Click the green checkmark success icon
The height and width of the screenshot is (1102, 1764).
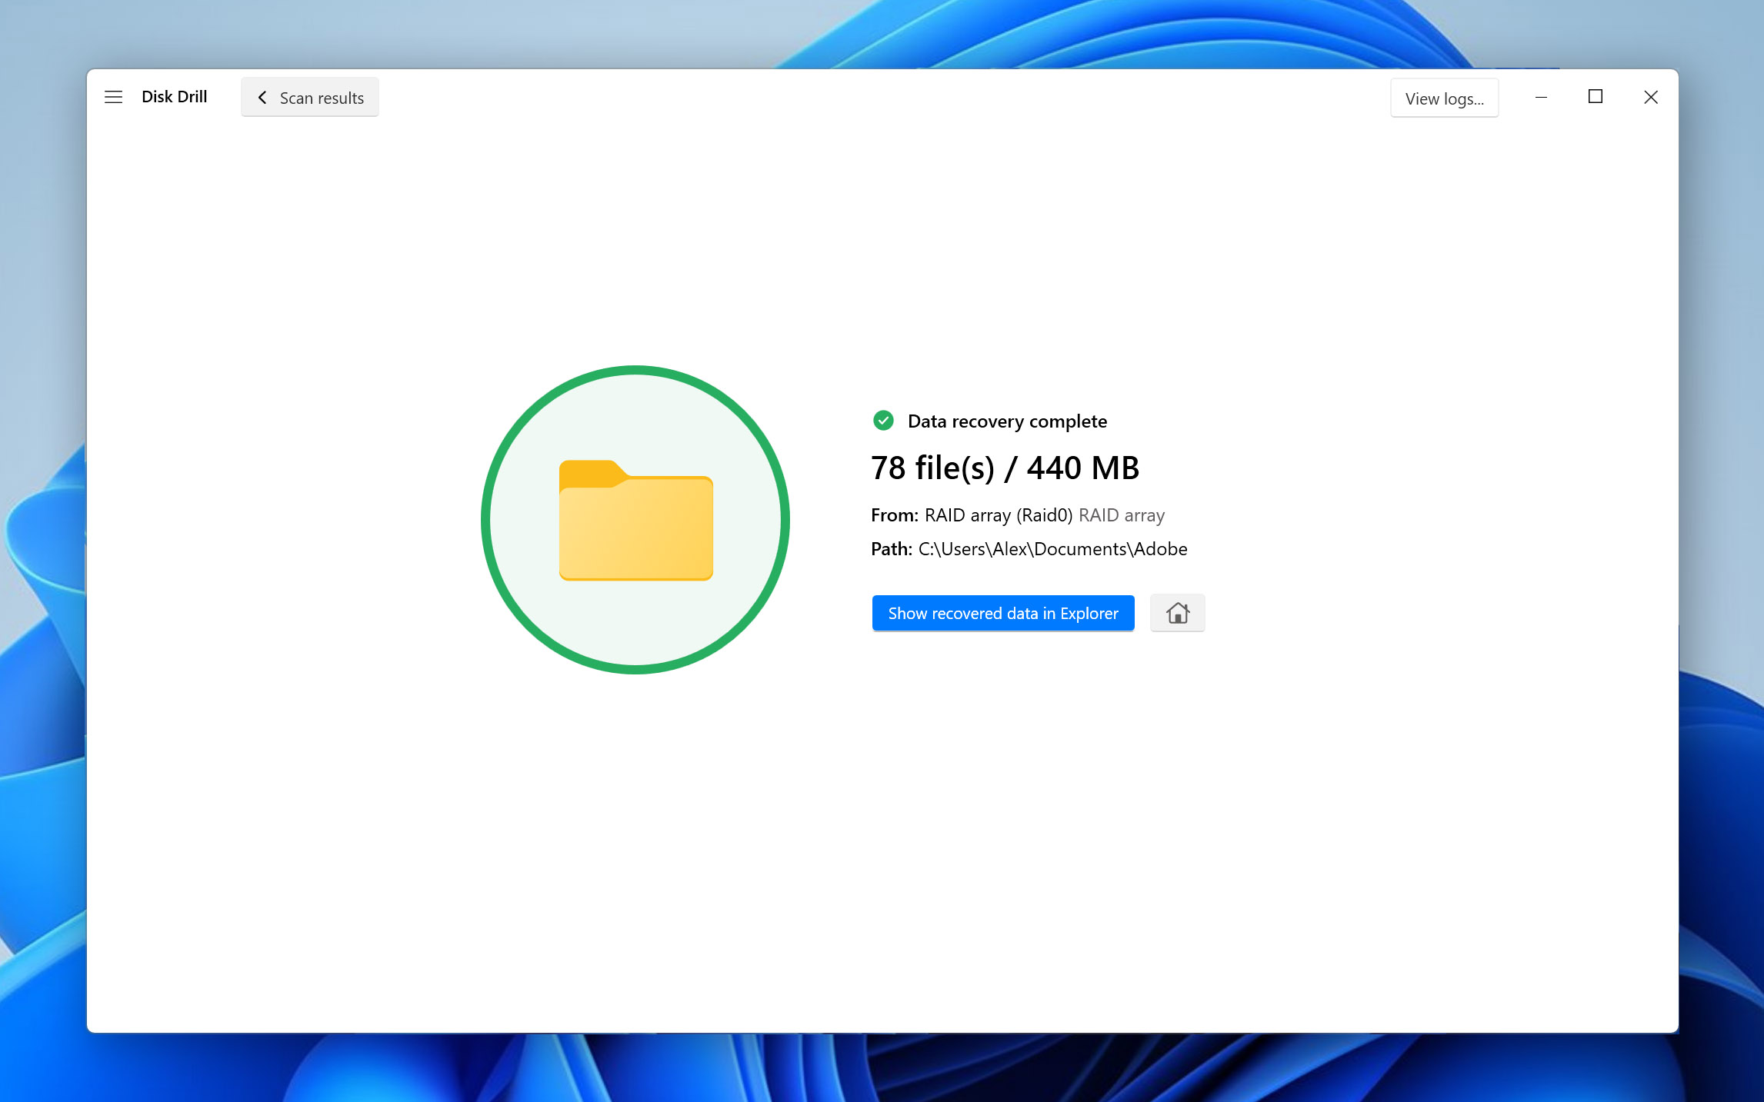point(883,421)
